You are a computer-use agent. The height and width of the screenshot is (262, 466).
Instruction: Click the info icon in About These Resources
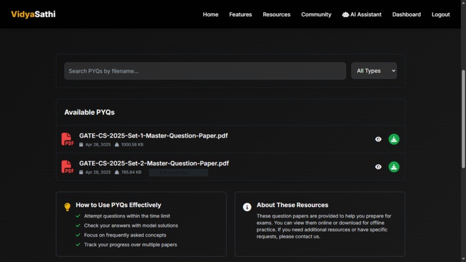click(x=247, y=207)
